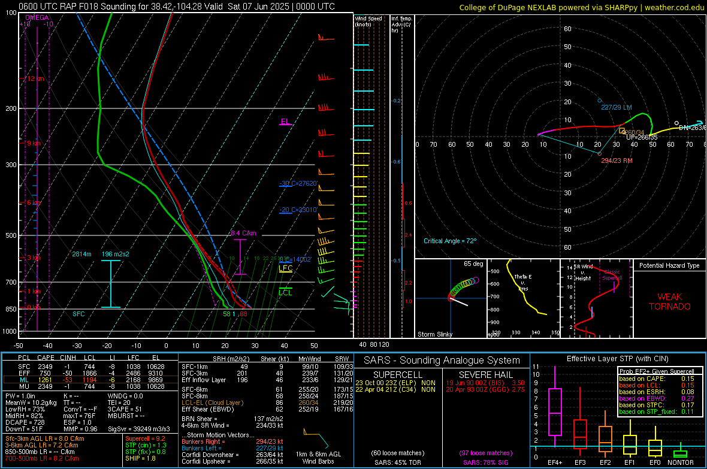
Task: Click the Sfc-3km AGL LR = 8.0 C/km line
Action: (45, 438)
